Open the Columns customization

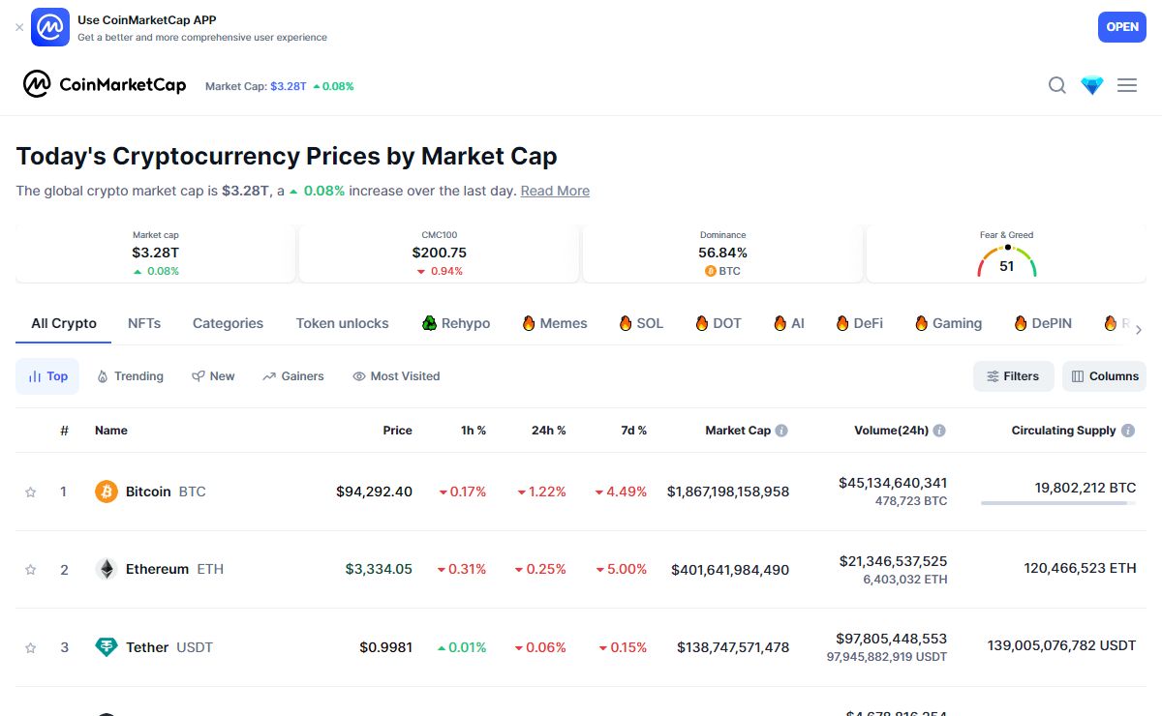(1104, 376)
